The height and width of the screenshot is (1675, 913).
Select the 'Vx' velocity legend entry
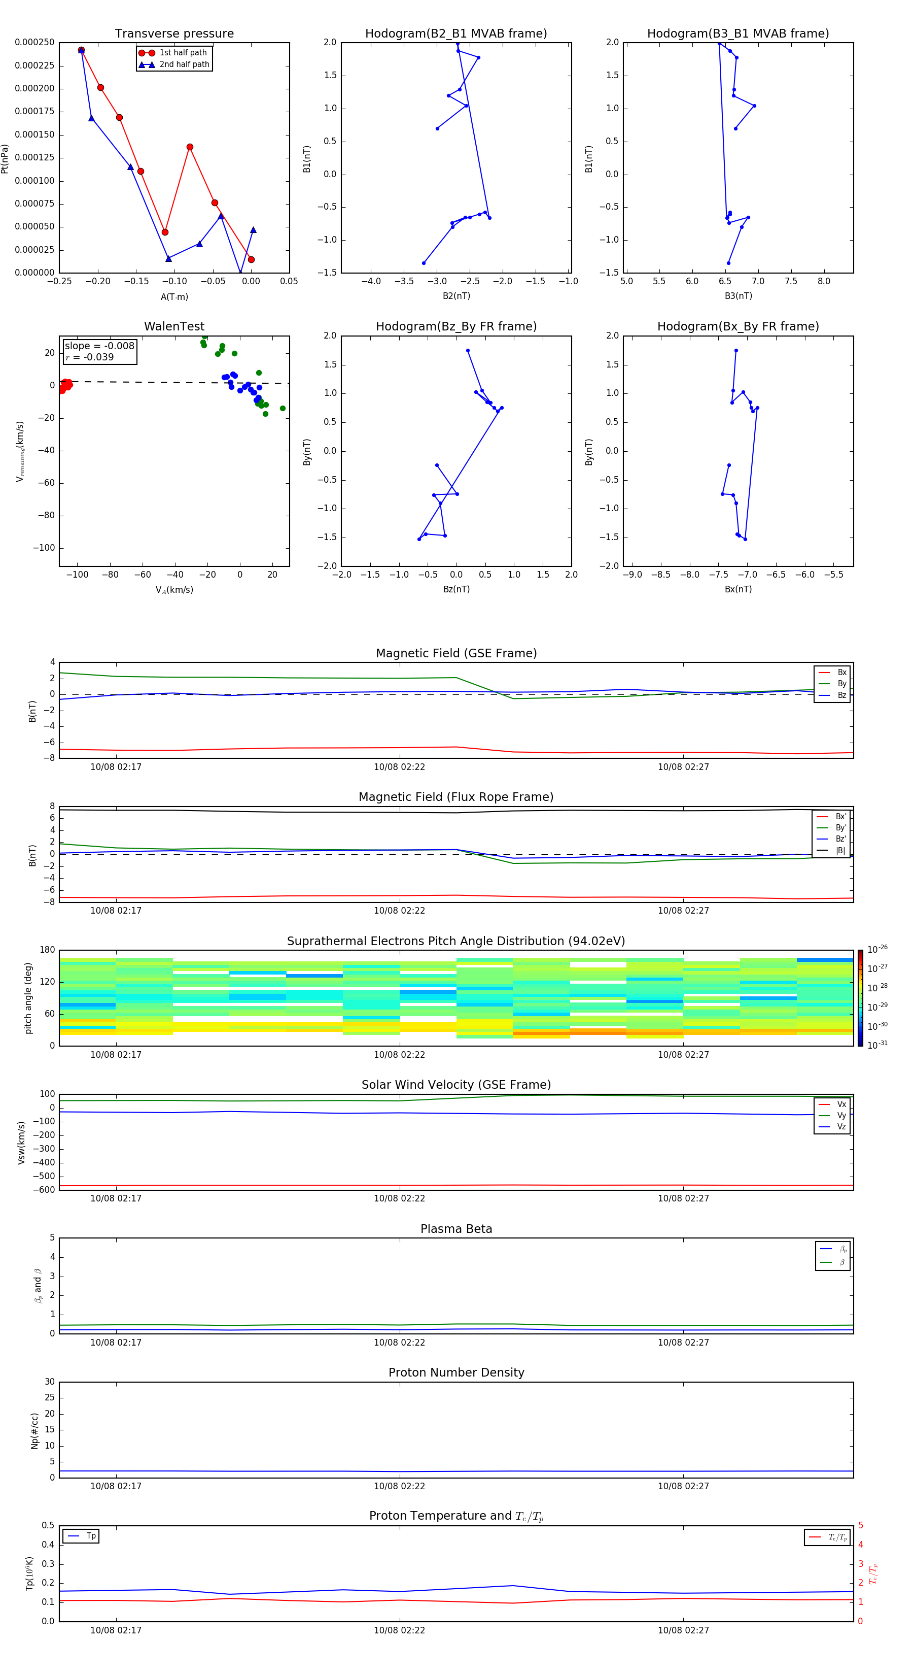point(832,1105)
